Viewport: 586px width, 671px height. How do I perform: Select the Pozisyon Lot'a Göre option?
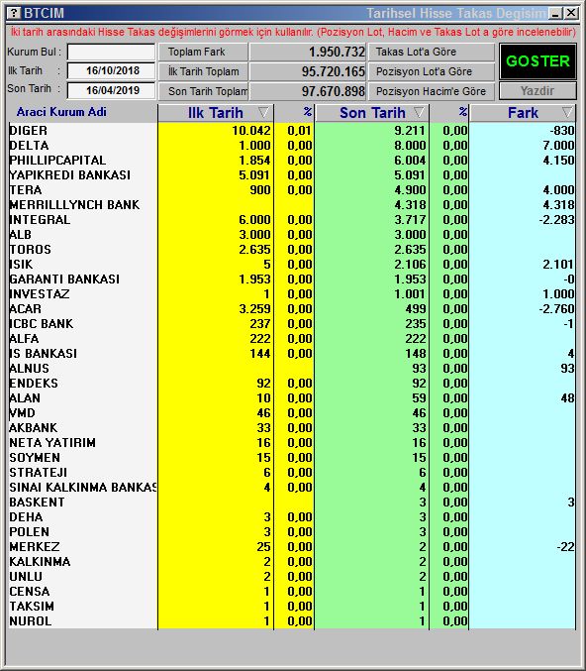(432, 71)
